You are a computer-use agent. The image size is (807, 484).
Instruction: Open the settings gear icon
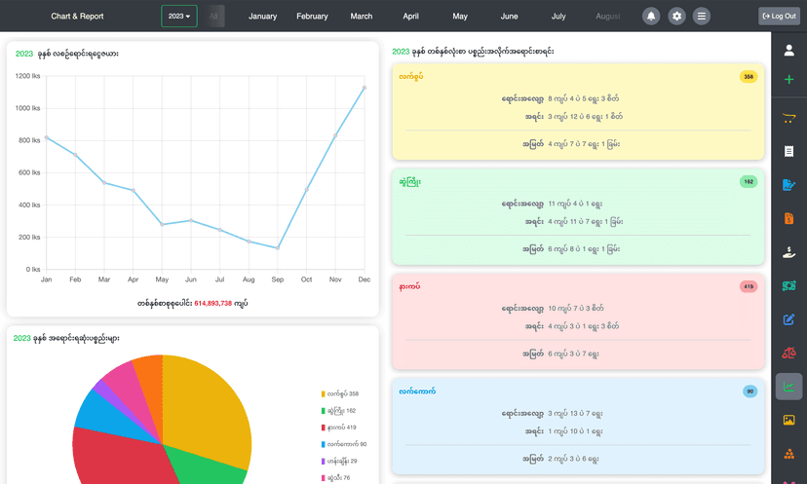676,16
